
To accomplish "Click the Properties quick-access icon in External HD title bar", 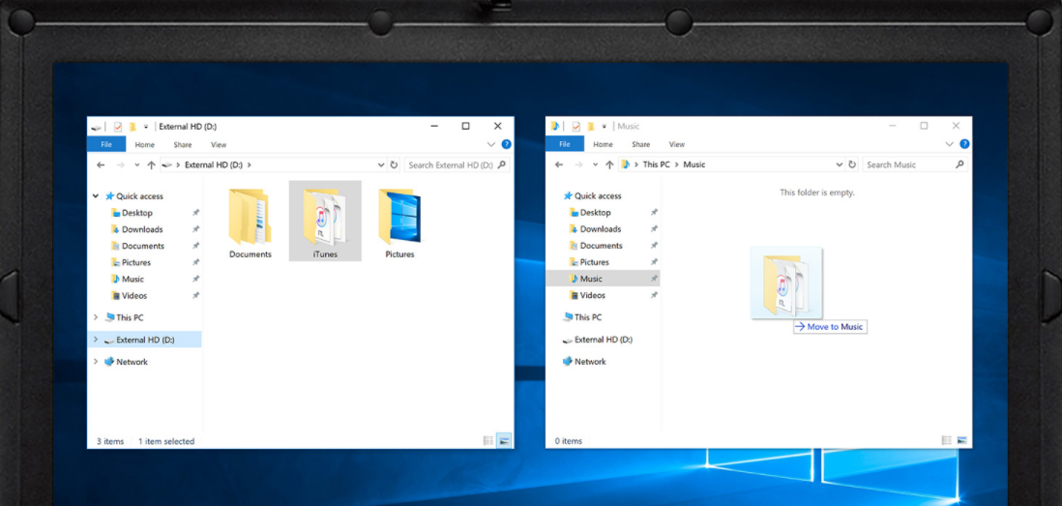I will (118, 127).
